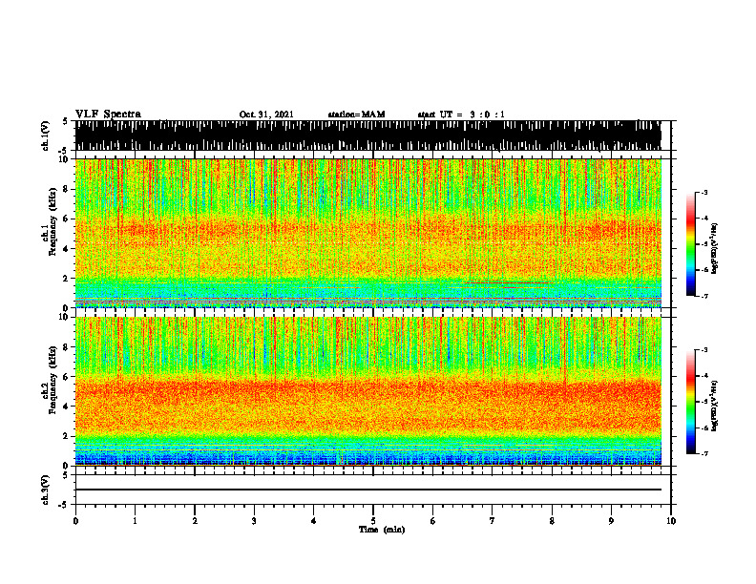Select the date "Oct. 31, 2021"
Screen dimensions: 756x584
[266, 115]
